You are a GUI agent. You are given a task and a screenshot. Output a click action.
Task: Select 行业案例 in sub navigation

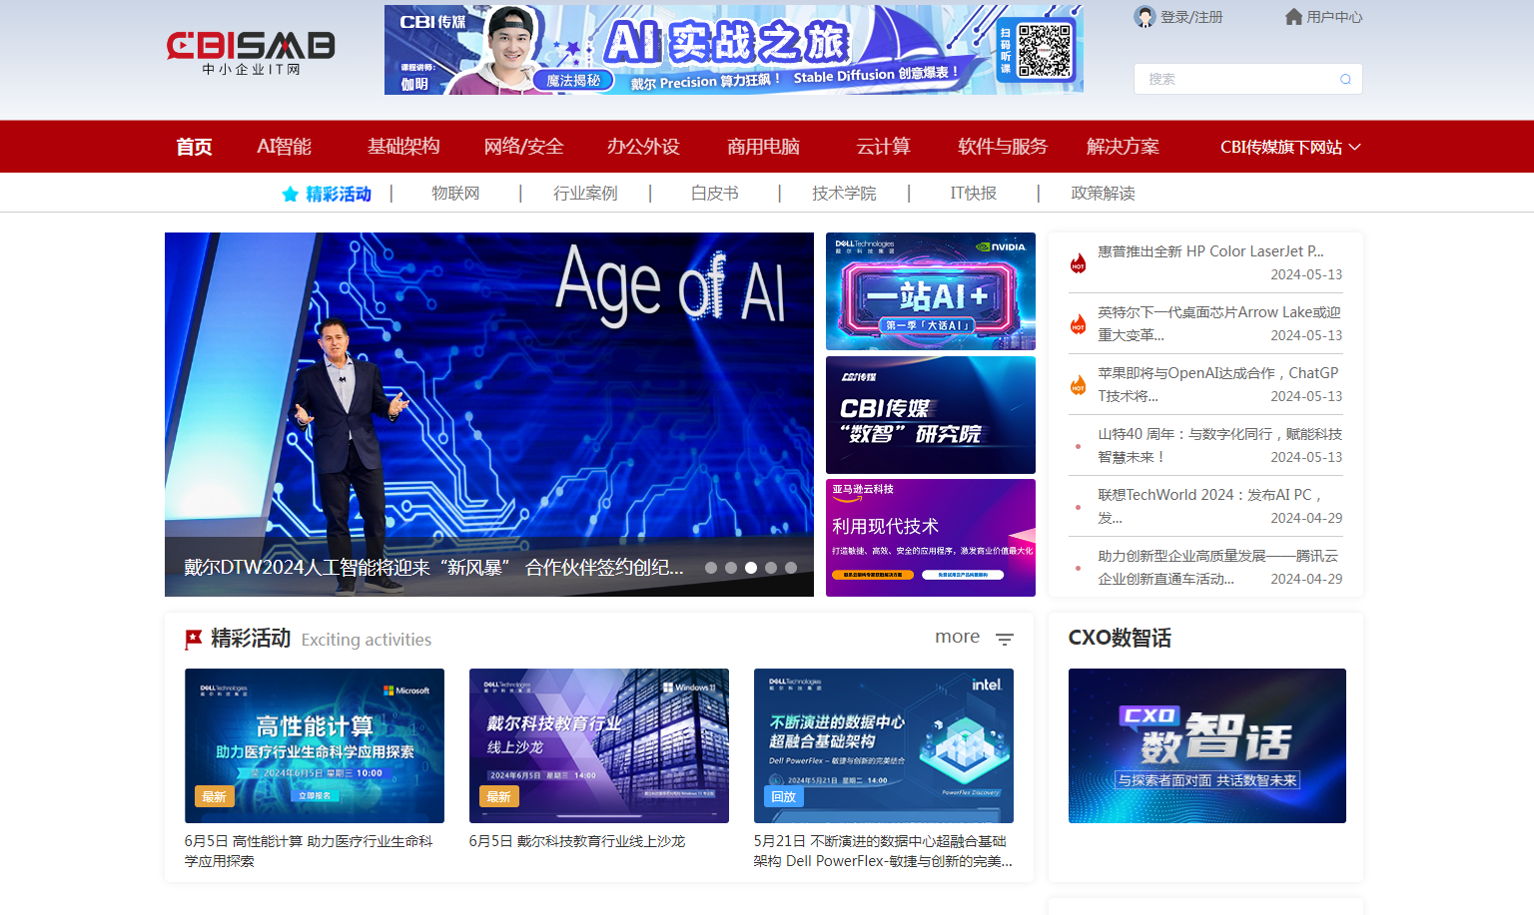[x=585, y=194]
